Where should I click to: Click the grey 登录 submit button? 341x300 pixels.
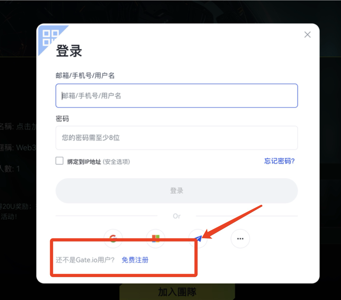176,191
